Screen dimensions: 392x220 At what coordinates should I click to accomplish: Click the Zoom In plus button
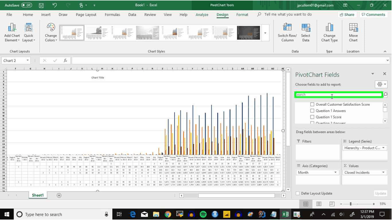pos(374,204)
